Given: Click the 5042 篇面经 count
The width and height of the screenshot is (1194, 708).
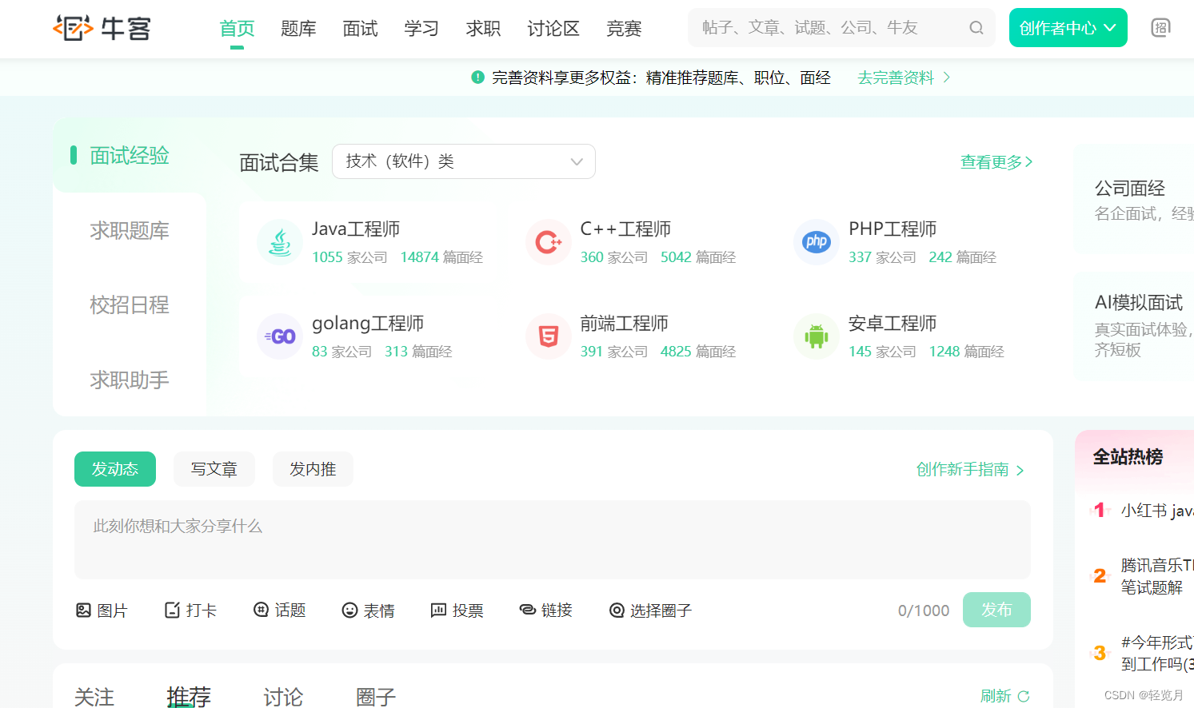Looking at the screenshot, I should tap(698, 257).
